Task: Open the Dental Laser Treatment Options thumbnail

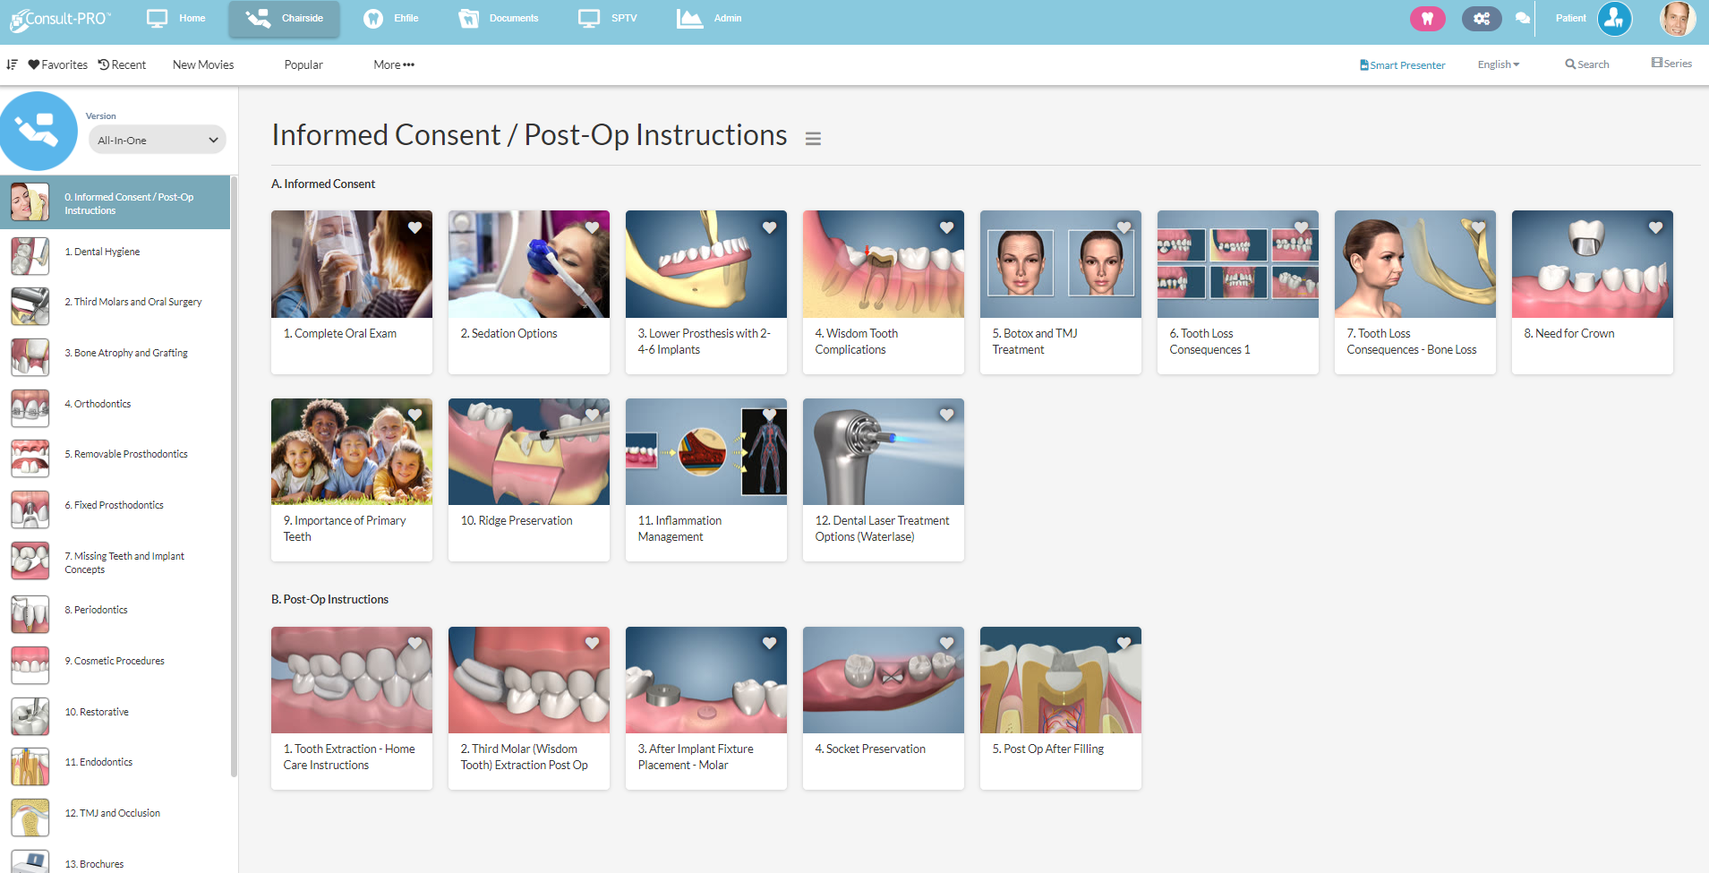Action: pyautogui.click(x=883, y=451)
